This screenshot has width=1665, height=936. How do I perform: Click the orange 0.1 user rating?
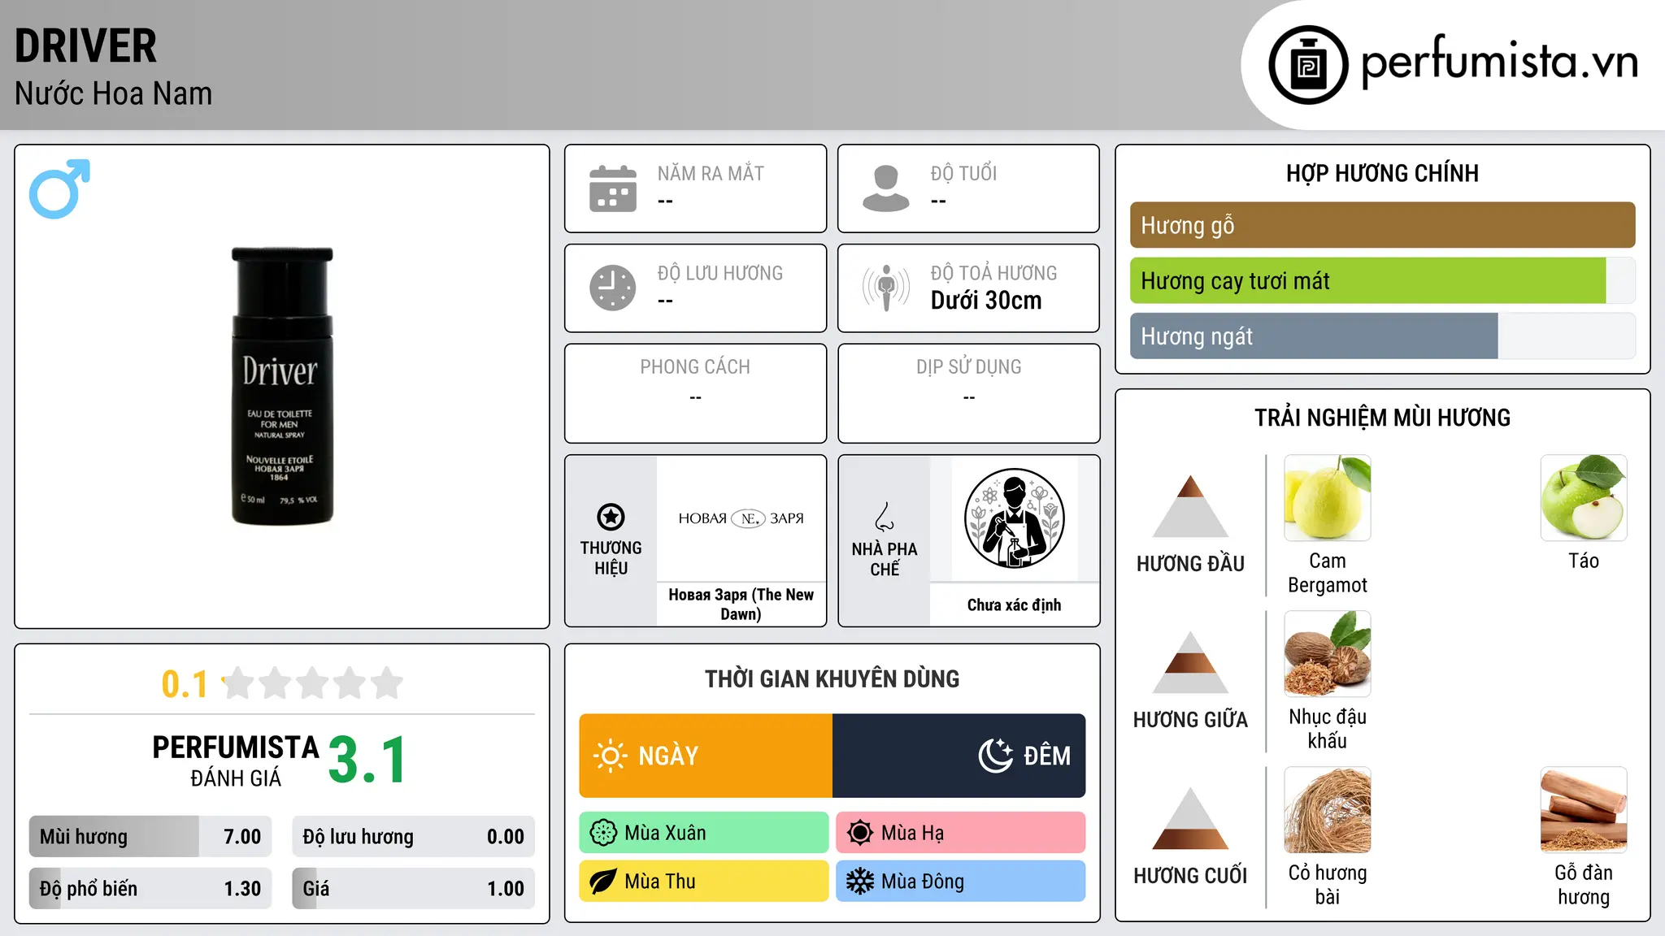[x=185, y=684]
